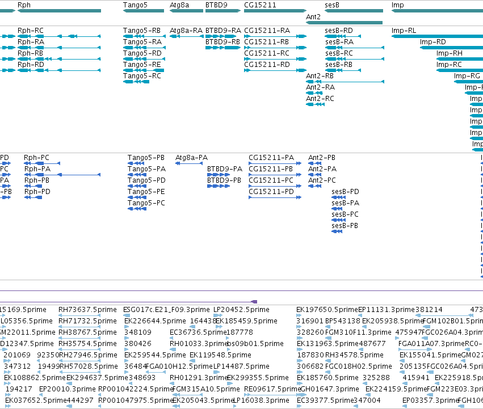
Task: Select the BTBD9 gene bar
Action: coord(223,11)
